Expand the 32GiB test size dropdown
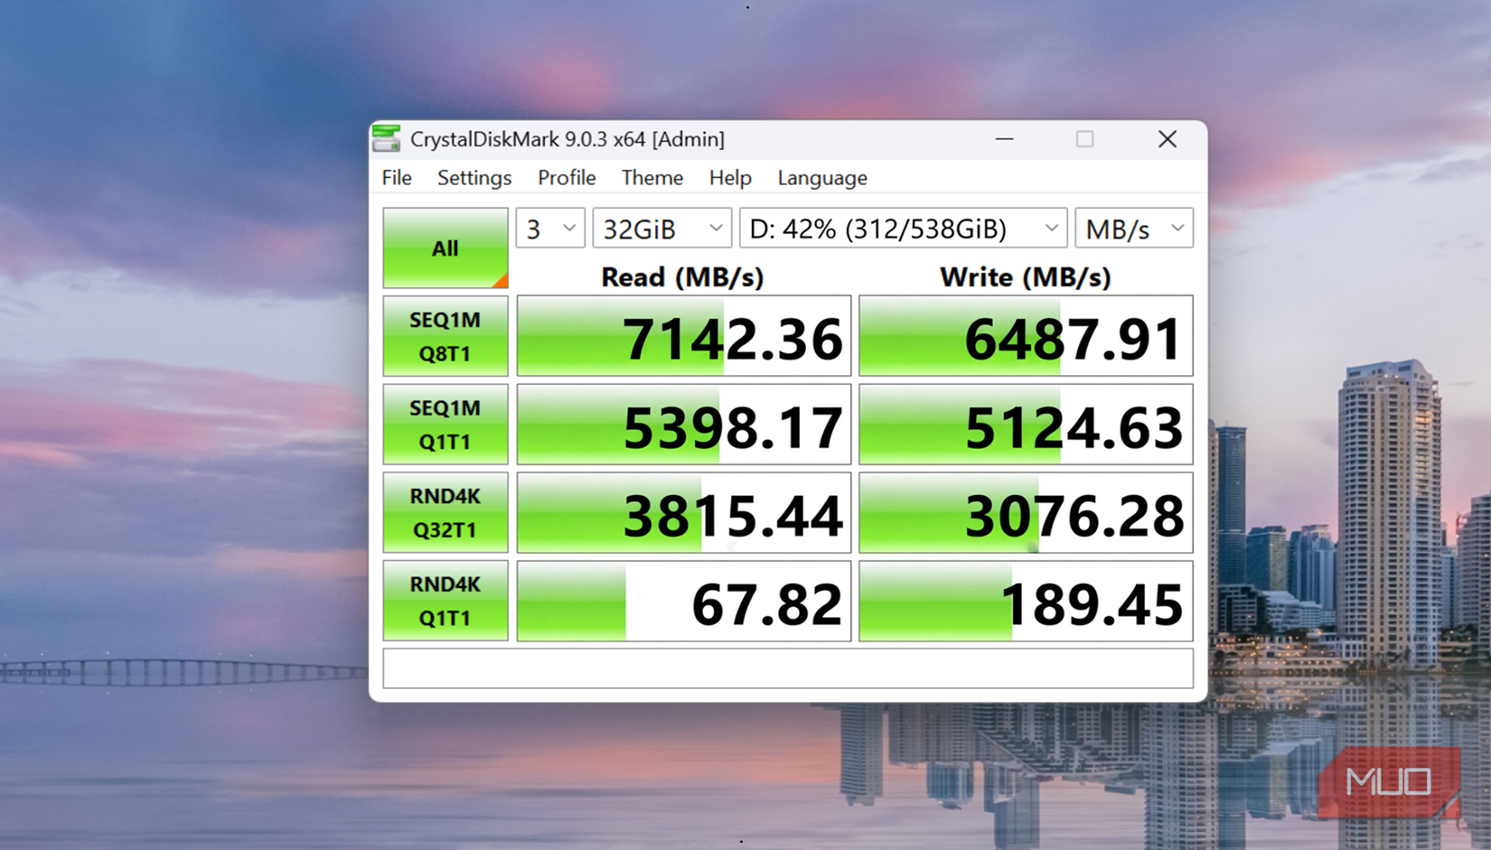 point(661,229)
